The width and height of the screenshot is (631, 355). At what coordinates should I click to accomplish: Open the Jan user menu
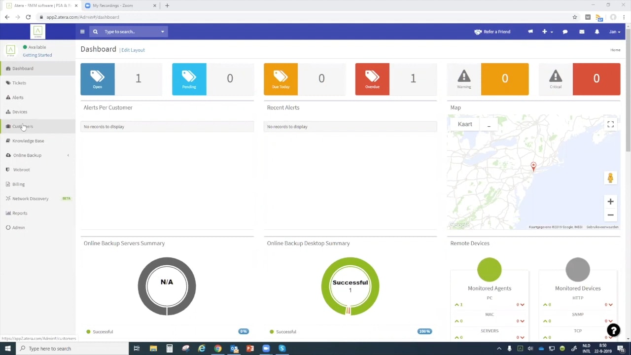click(x=614, y=32)
